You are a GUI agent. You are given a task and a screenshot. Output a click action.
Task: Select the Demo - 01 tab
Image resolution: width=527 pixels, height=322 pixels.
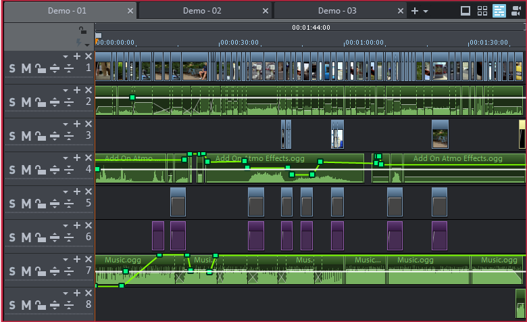(67, 11)
